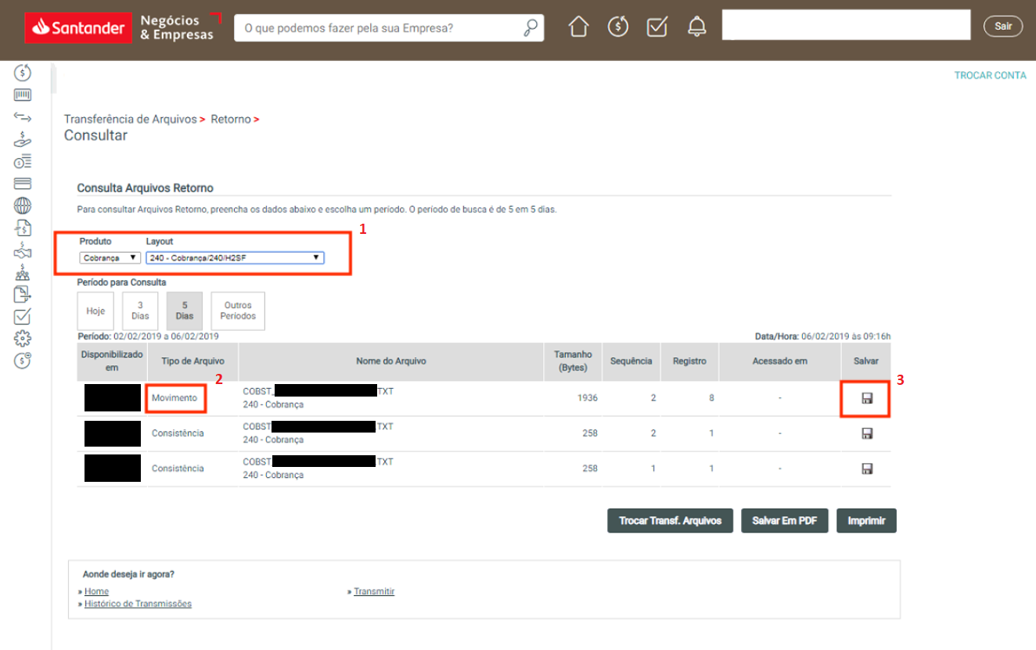Viewport: 1036px width, 650px height.
Task: Open the header checkmark approvals icon
Action: 657,27
